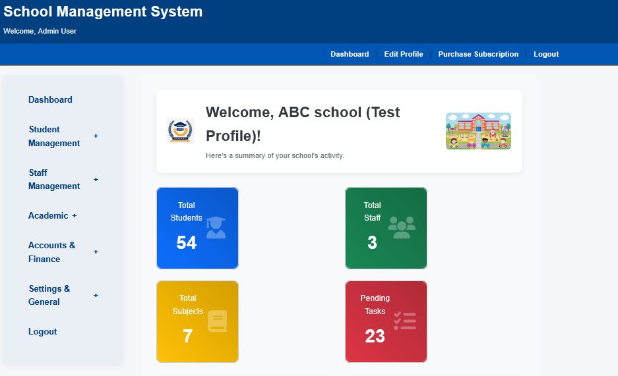Screen dimensions: 618x376
Task: Click the Total Subjects count 7
Action: point(187,336)
